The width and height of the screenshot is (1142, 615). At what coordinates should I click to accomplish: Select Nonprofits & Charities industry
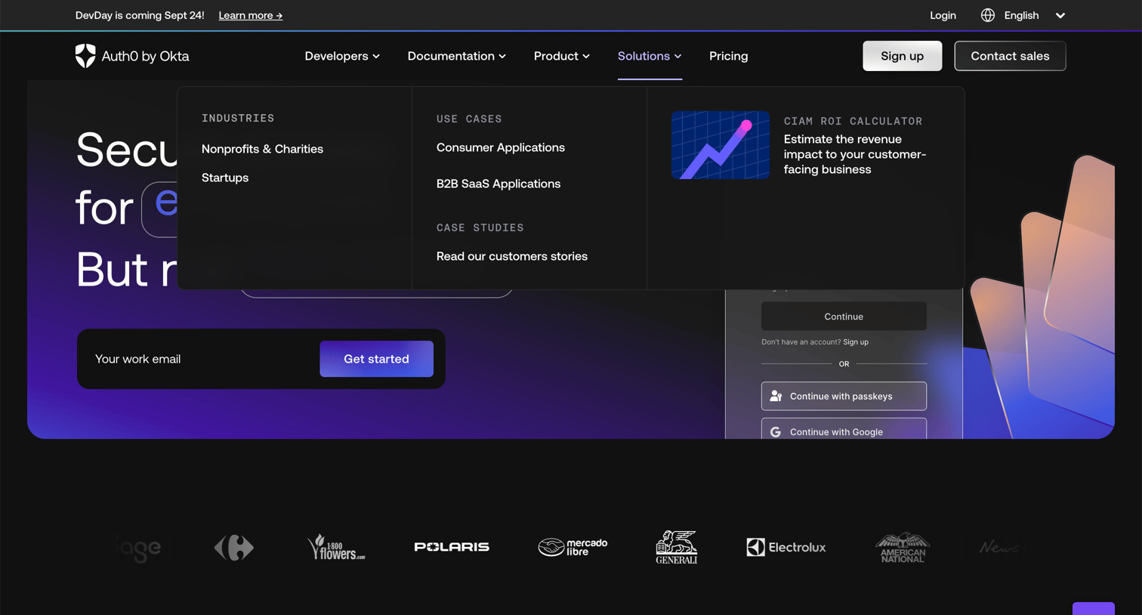[262, 149]
